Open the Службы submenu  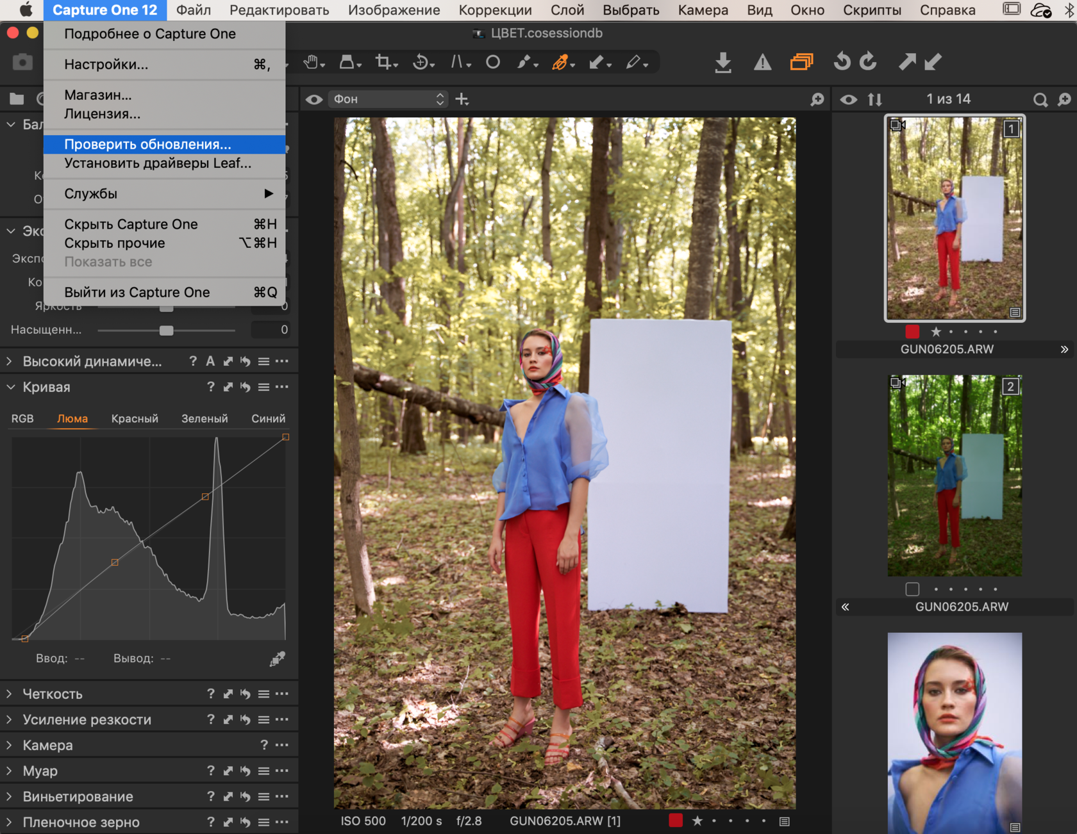(x=165, y=193)
